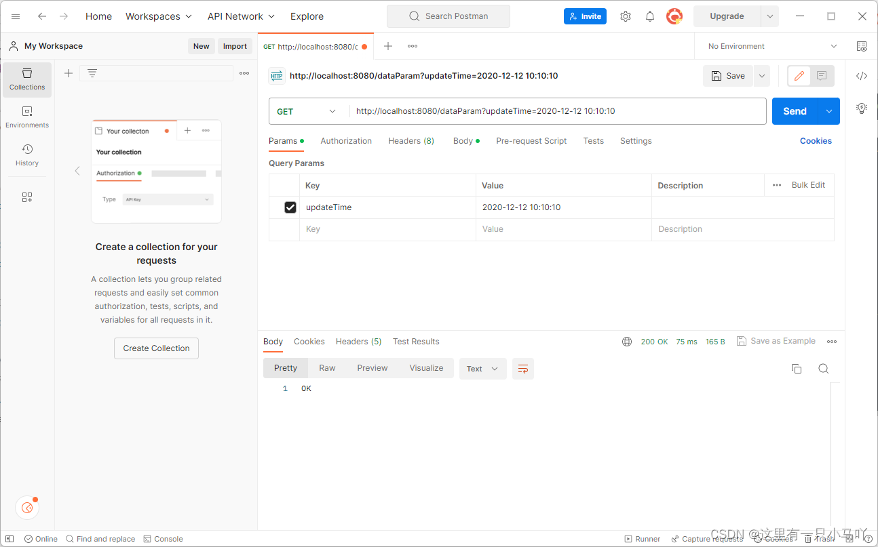The image size is (878, 547).
Task: Click the Save button
Action: (x=728, y=76)
